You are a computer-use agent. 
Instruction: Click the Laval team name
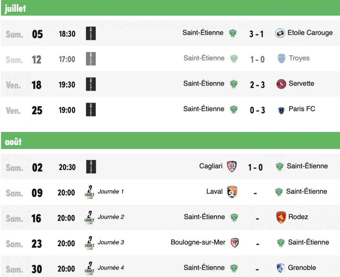214,191
